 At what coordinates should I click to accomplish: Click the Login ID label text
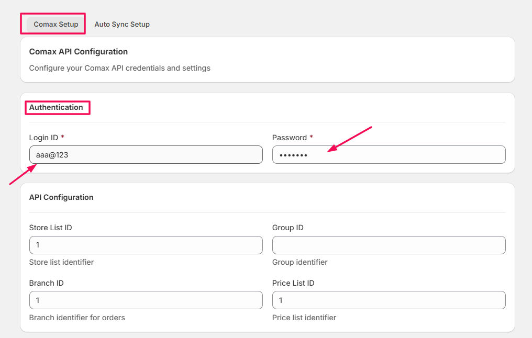43,138
